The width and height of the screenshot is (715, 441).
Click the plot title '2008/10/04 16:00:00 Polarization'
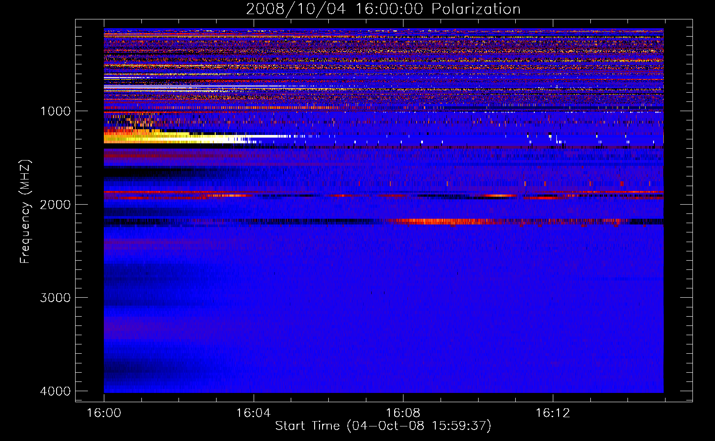pos(383,9)
